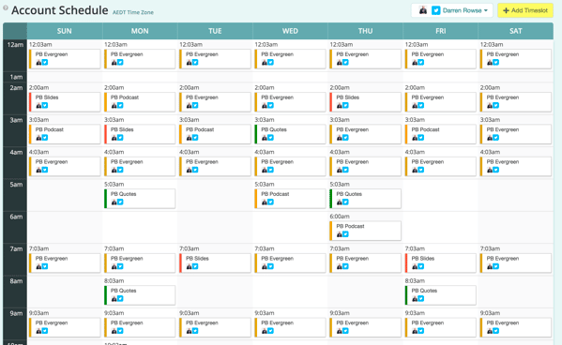Click Twitter icon in Monday 2:00am Podcast slot
The width and height of the screenshot is (562, 345).
tap(120, 105)
